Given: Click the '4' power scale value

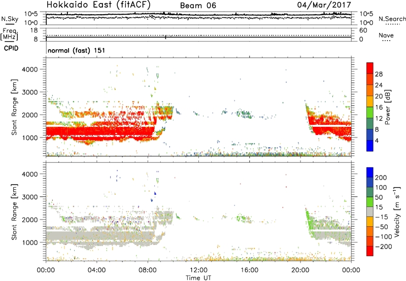Looking at the screenshot, I should pos(377,140).
